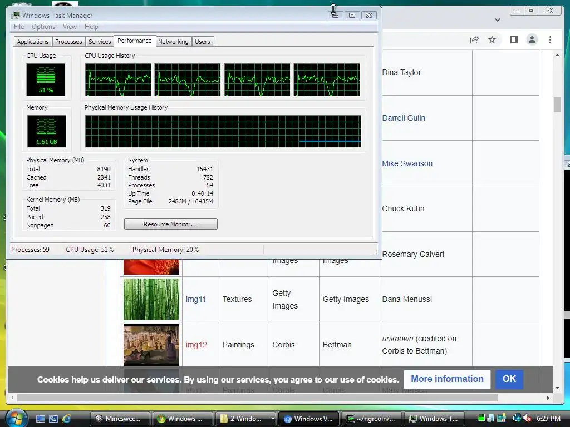Launch Internet Explorer from quick launch
This screenshot has width=570, height=427.
pyautogui.click(x=66, y=419)
